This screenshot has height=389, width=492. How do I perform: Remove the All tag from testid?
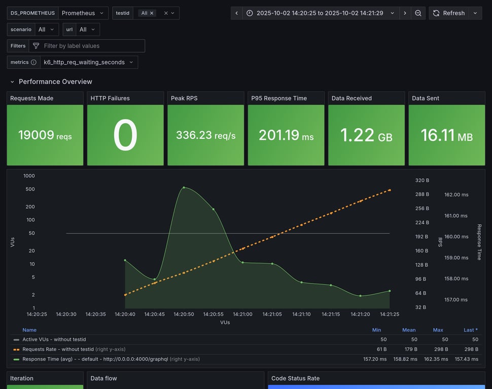pos(152,13)
